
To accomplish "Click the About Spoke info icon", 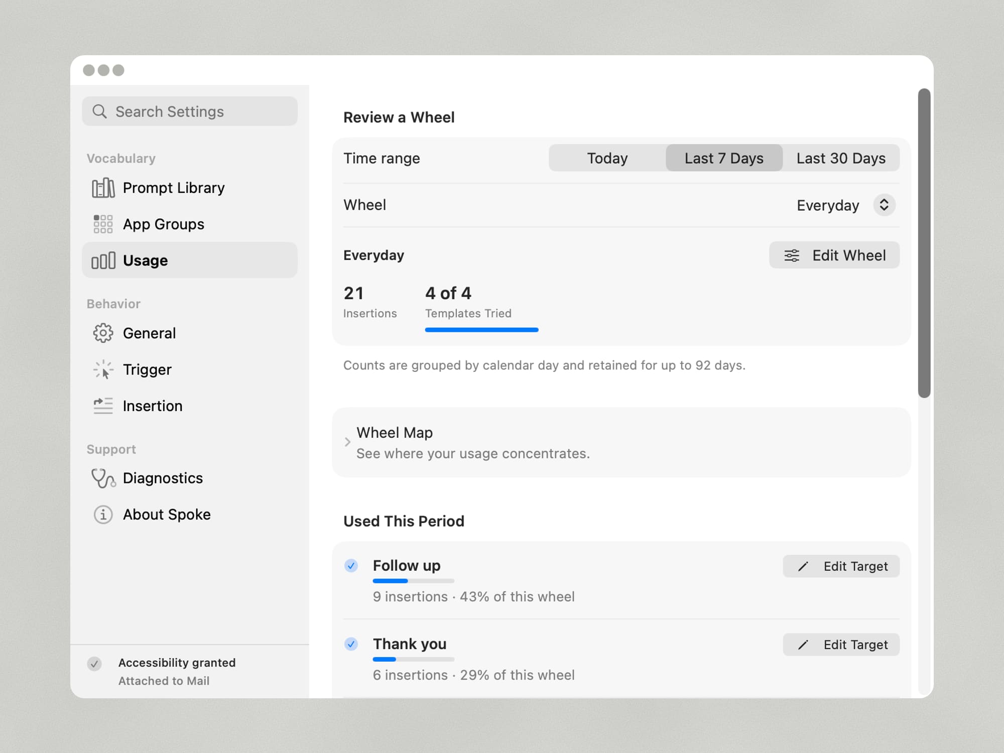I will (x=103, y=515).
